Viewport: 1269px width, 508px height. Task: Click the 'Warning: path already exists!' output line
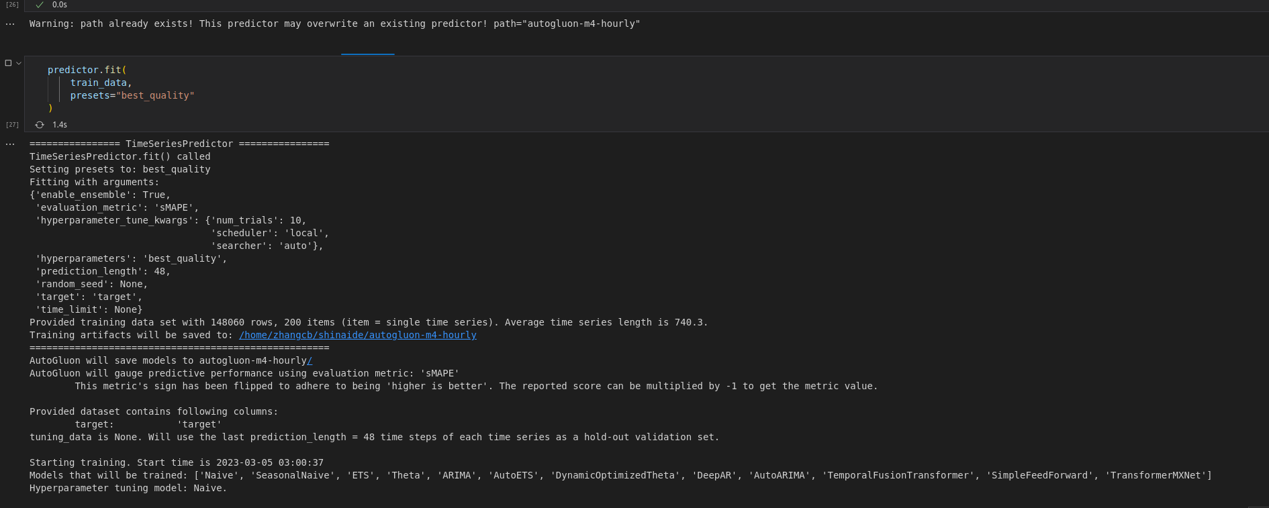pos(334,23)
